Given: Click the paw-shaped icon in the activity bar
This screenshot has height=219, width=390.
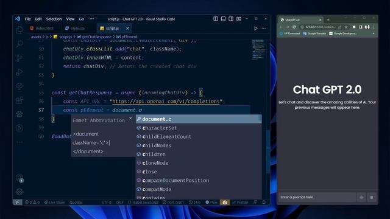Looking at the screenshot, I should click(x=19, y=114).
